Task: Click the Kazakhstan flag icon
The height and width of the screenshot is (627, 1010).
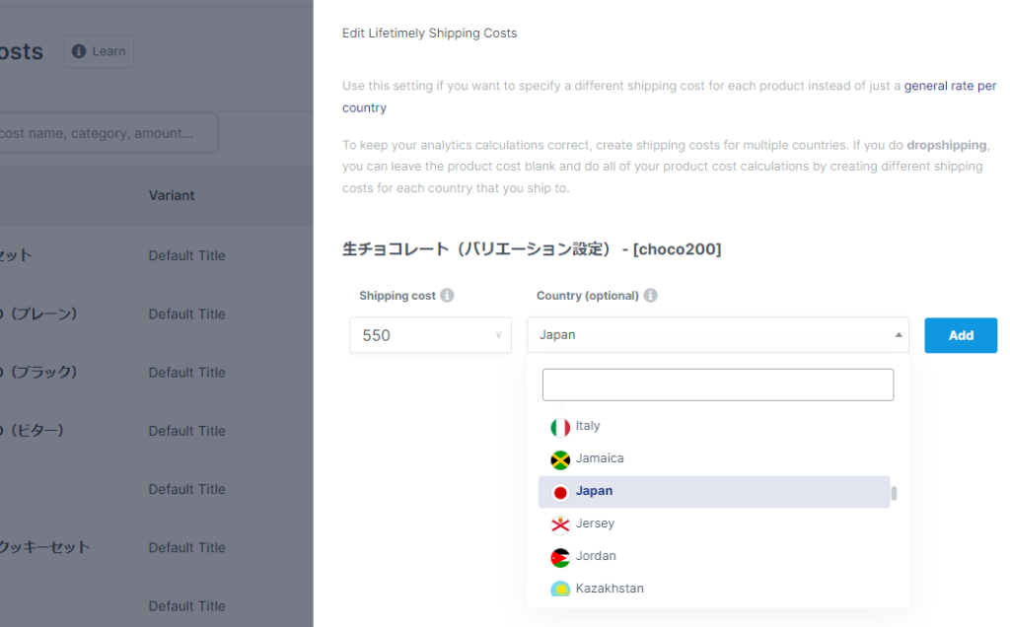Action: pyautogui.click(x=559, y=588)
